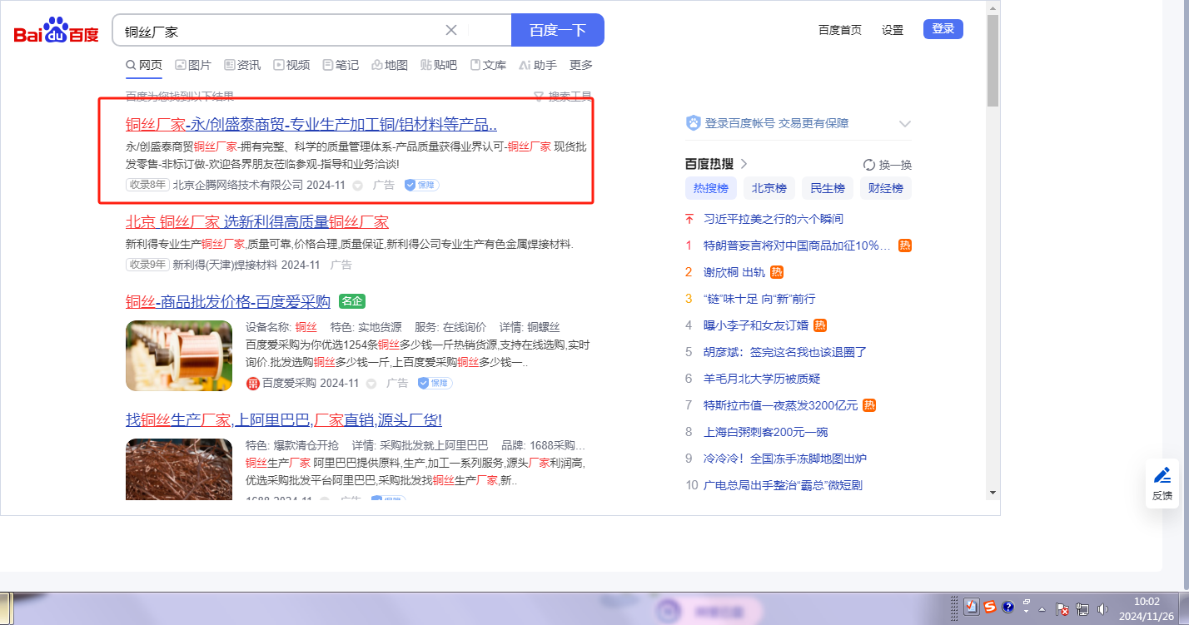
Task: Switch to the 财经榜 tab
Action: (x=885, y=188)
